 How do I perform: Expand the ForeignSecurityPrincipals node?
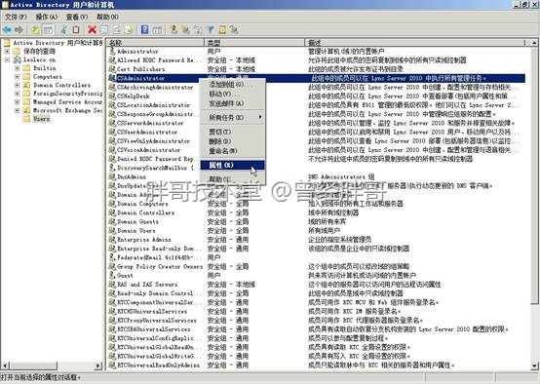(17, 94)
